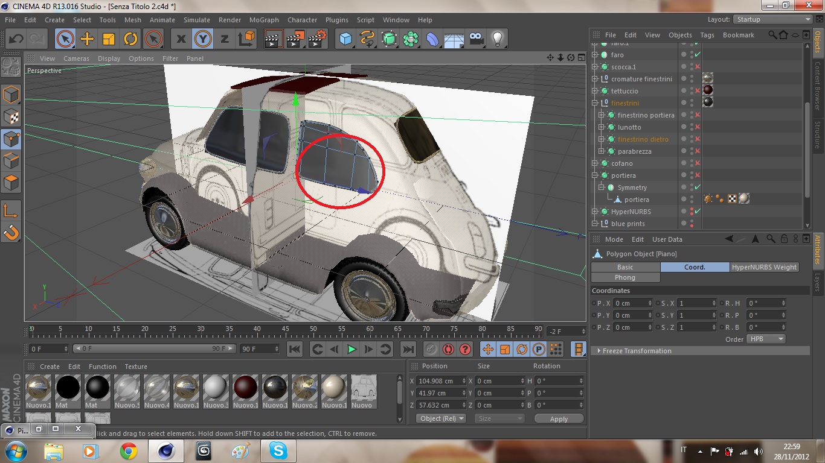Collapse the finestrini group in object tree
825x463 pixels.
pos(595,103)
